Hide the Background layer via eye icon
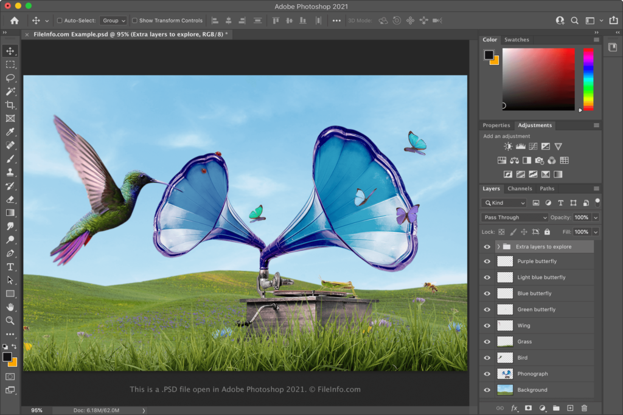Screen dimensions: 623x415 [x=487, y=390]
